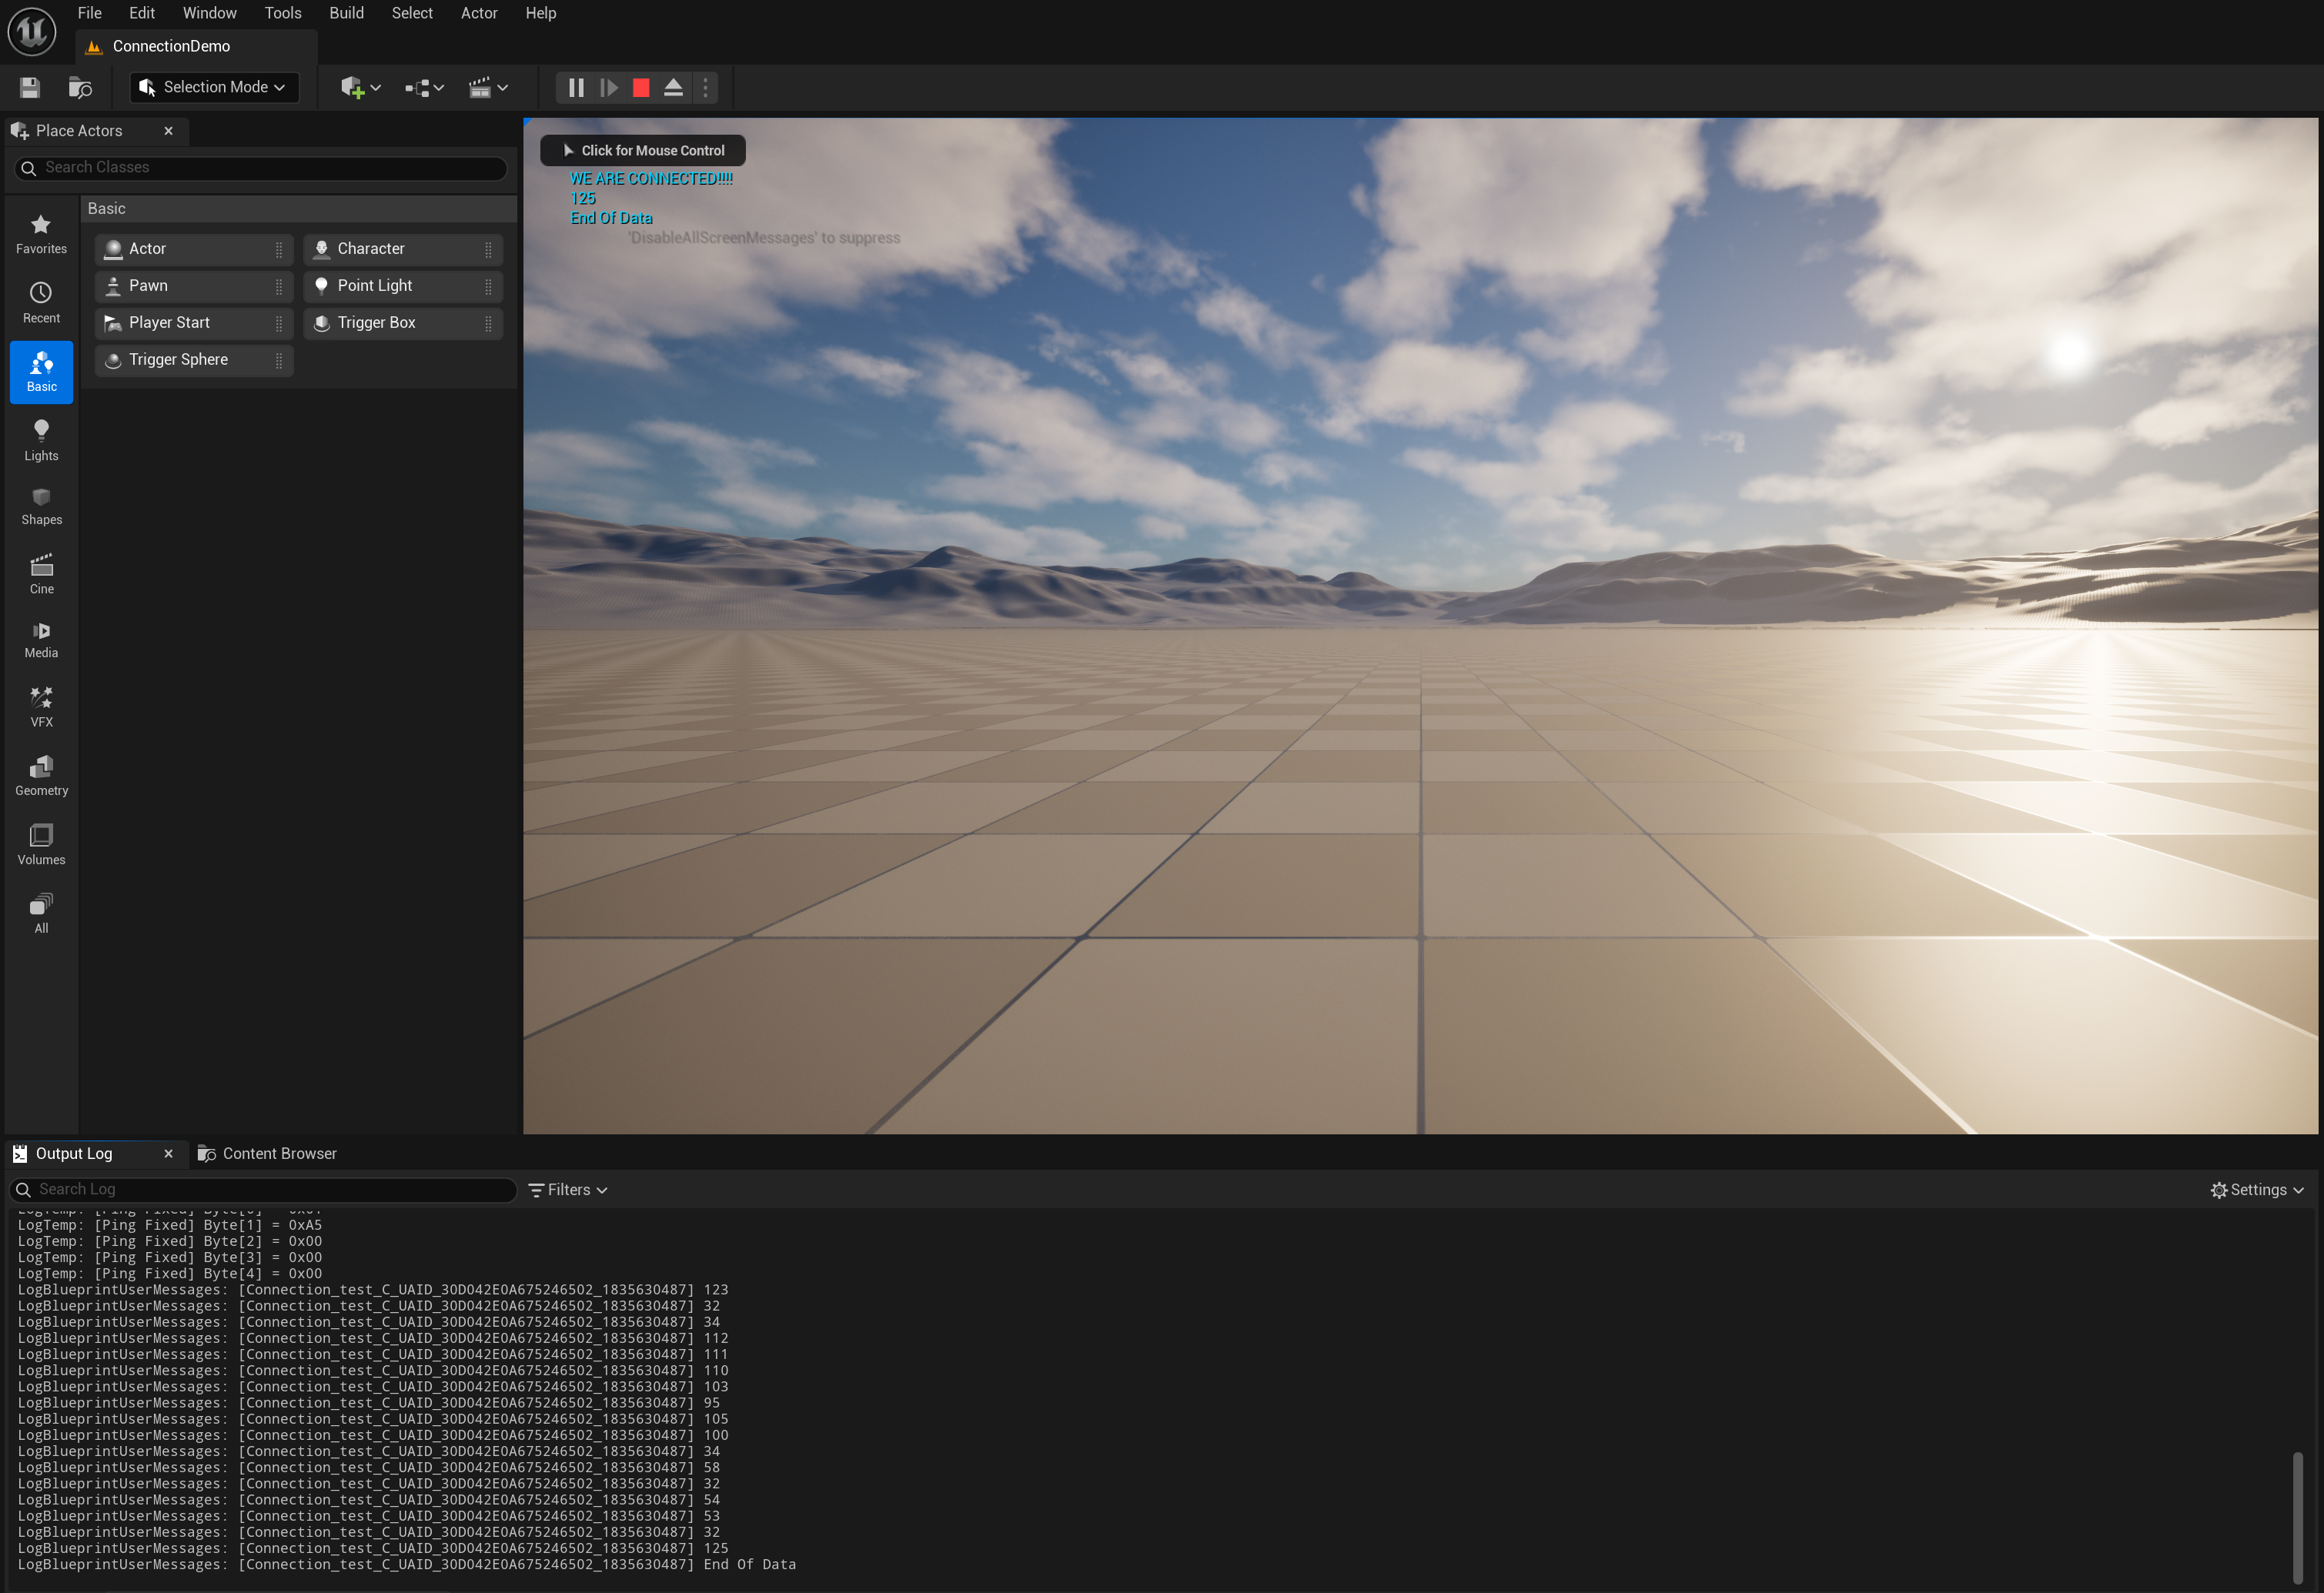Open the Filters dropdown in Output Log

(x=568, y=1190)
